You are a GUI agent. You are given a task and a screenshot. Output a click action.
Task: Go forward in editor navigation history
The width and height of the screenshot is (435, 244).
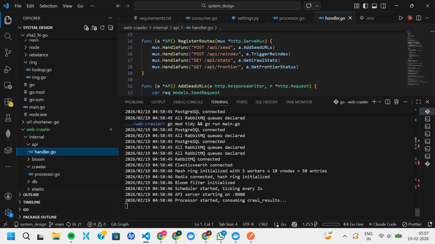click(x=127, y=6)
